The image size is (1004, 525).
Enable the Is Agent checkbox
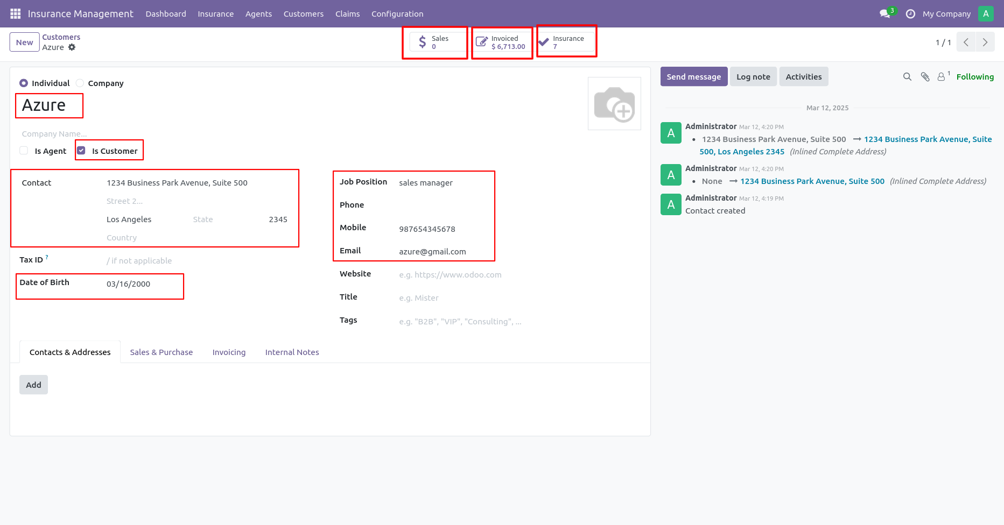coord(24,151)
